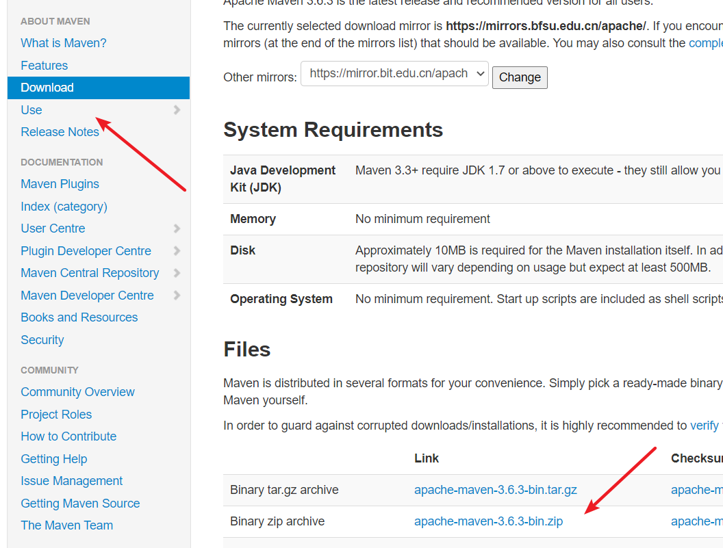Expand the Use submenu chevron
Screen dimensions: 723x548
177,110
